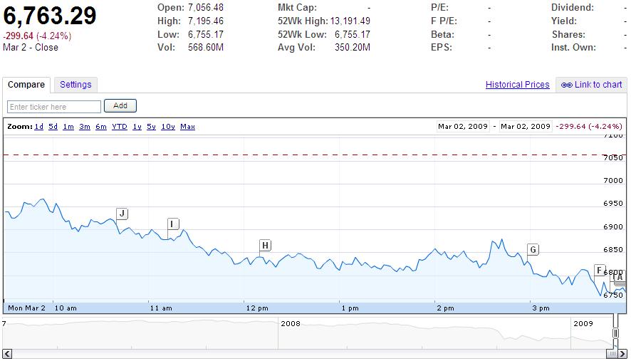Screen dimensions: 631x361
Task: Choose the YTD zoom range
Action: 120,127
